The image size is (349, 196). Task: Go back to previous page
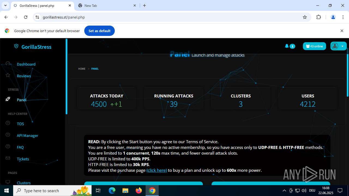point(6,17)
